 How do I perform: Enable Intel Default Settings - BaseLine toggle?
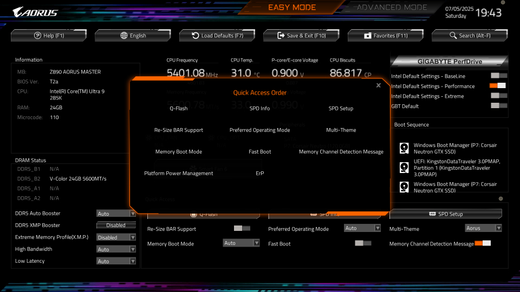click(x=498, y=76)
